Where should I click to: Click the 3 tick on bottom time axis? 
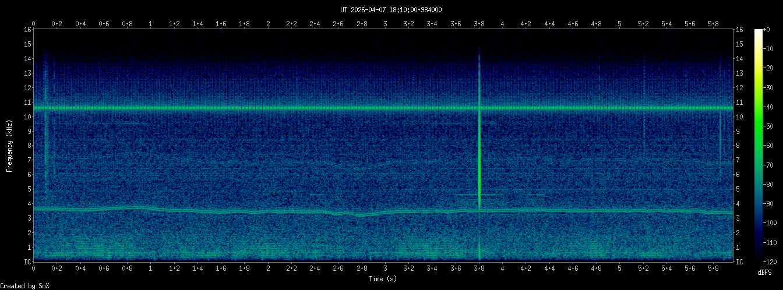point(385,269)
